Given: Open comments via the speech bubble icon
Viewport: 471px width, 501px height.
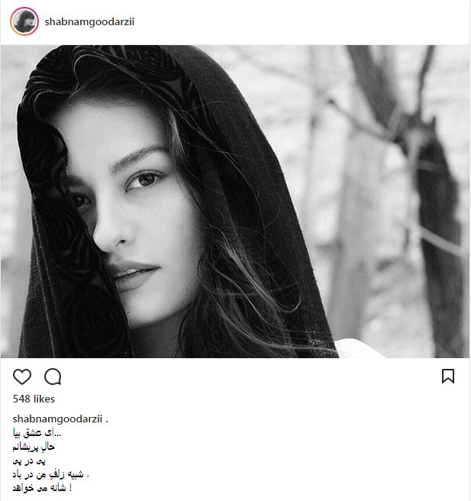Looking at the screenshot, I should click(x=53, y=377).
